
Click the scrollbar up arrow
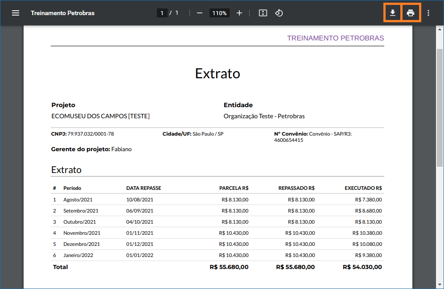pyautogui.click(x=440, y=29)
